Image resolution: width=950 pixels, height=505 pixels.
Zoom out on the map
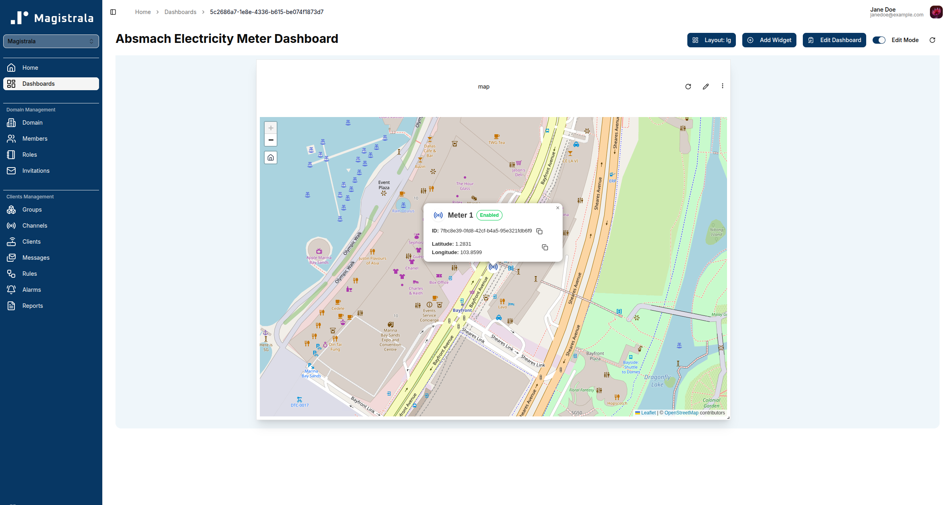click(271, 140)
